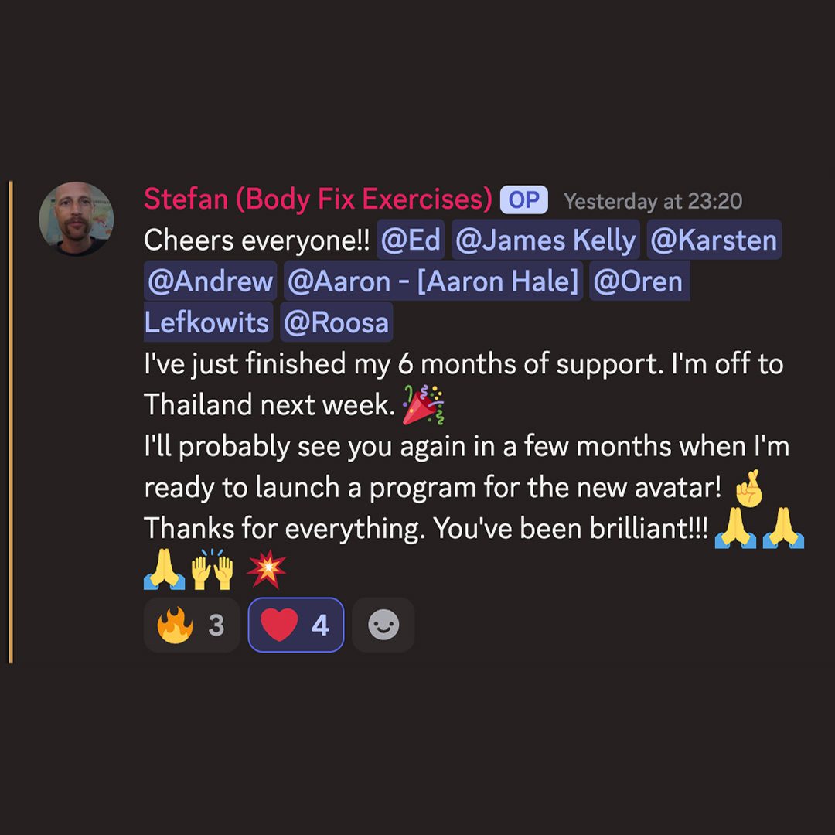Image resolution: width=835 pixels, height=835 pixels.
Task: Toggle the fire emoji reaction with 3
Action: (x=192, y=625)
